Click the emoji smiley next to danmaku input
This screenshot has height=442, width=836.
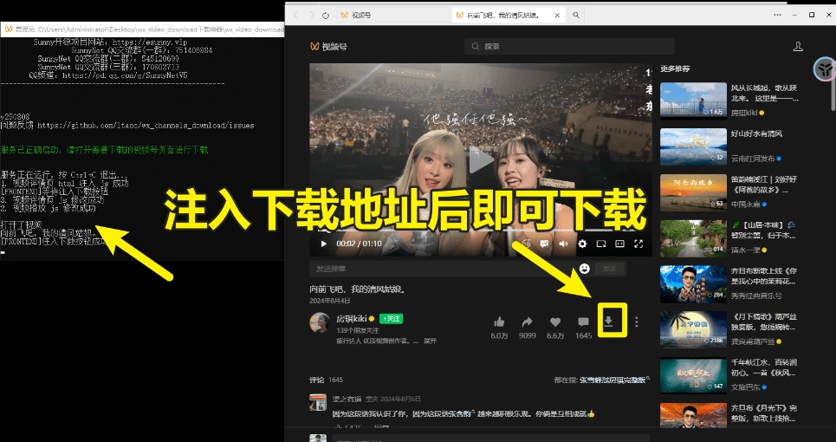pyautogui.click(x=585, y=269)
